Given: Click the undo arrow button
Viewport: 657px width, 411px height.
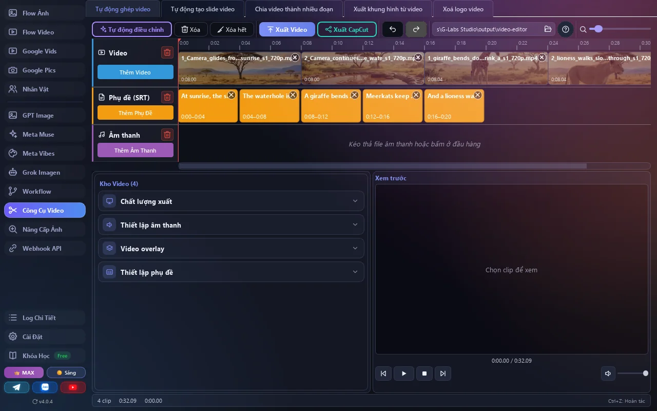Looking at the screenshot, I should pyautogui.click(x=393, y=29).
